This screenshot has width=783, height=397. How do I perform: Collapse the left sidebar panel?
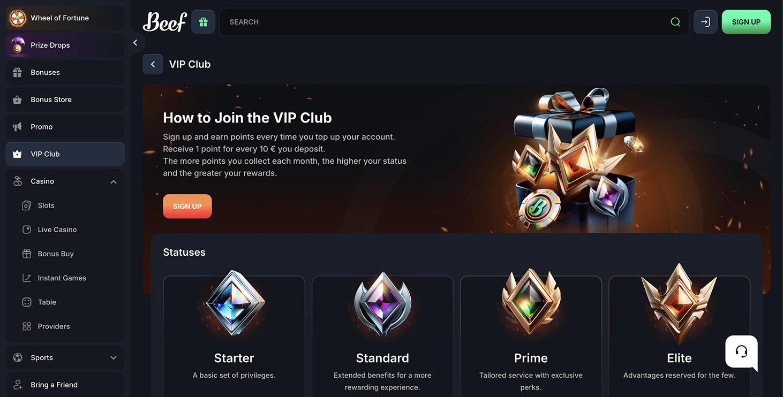pyautogui.click(x=135, y=43)
